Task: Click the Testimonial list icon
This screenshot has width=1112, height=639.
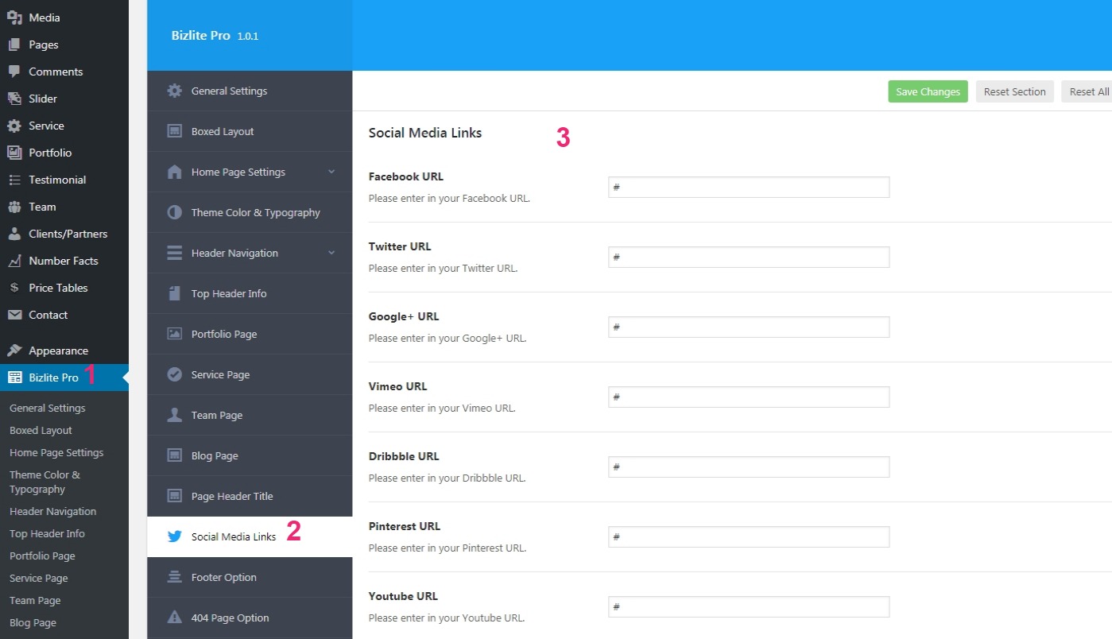Action: [x=14, y=180]
